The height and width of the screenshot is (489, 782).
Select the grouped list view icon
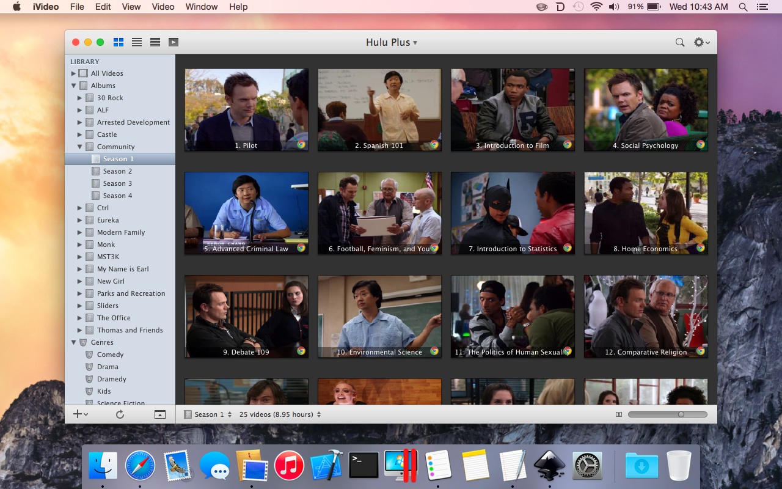coord(155,42)
